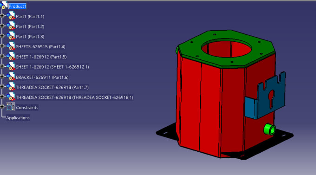Select SHEET 1-626912 (SHEET 1-626912.1) label

coord(53,67)
